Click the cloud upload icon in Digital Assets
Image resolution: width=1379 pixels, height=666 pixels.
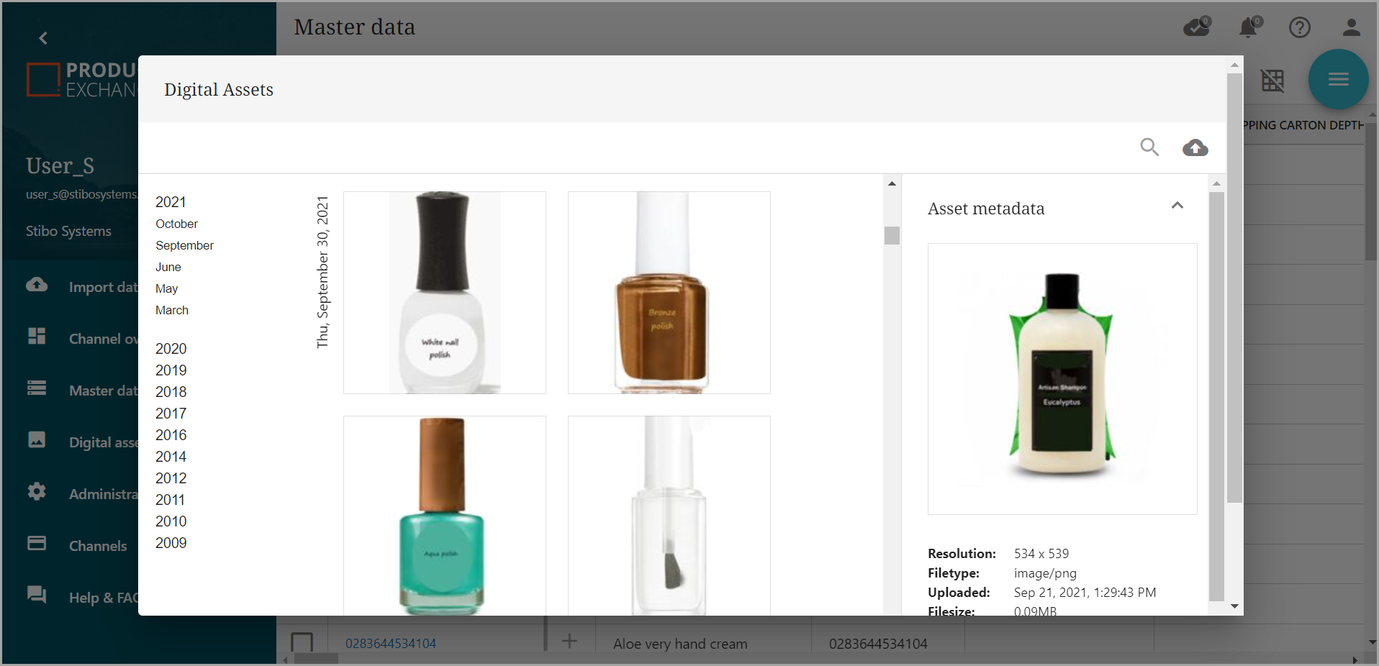[1195, 147]
